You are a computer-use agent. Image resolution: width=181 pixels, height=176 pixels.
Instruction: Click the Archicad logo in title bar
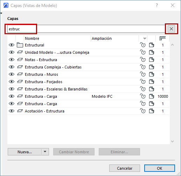[6, 5]
